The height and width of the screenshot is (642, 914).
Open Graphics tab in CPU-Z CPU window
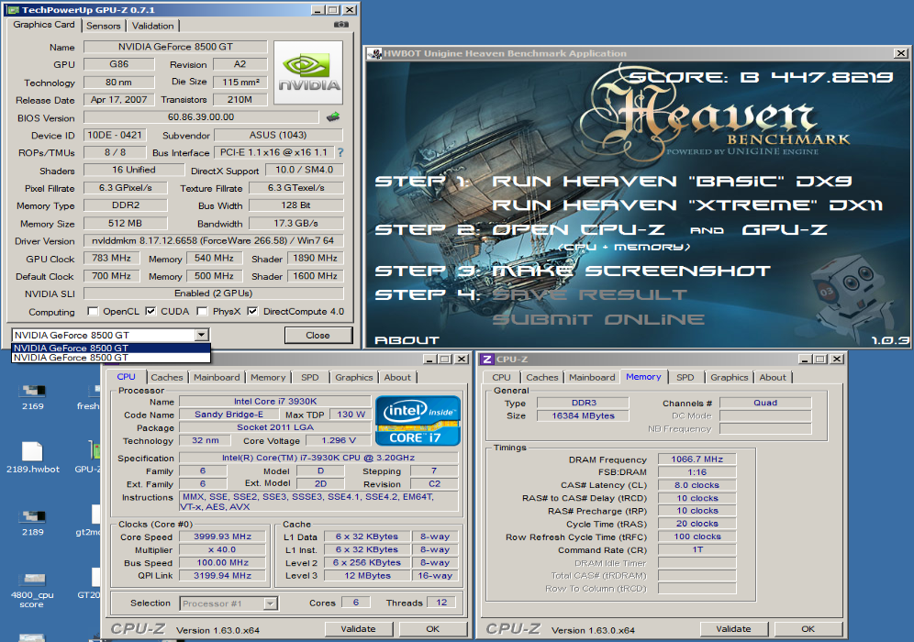pyautogui.click(x=354, y=378)
